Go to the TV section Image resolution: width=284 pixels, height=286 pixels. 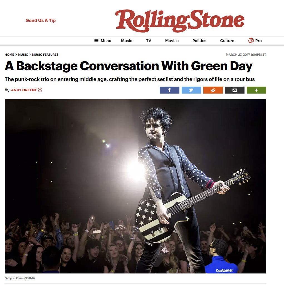149,41
